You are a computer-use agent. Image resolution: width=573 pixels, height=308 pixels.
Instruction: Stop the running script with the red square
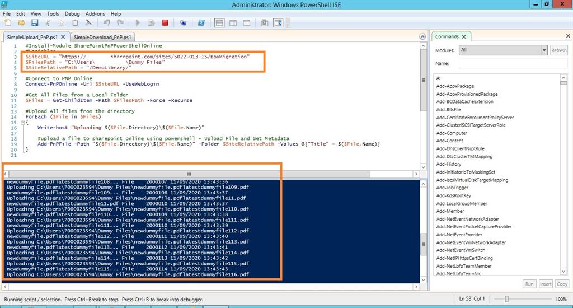(x=165, y=22)
